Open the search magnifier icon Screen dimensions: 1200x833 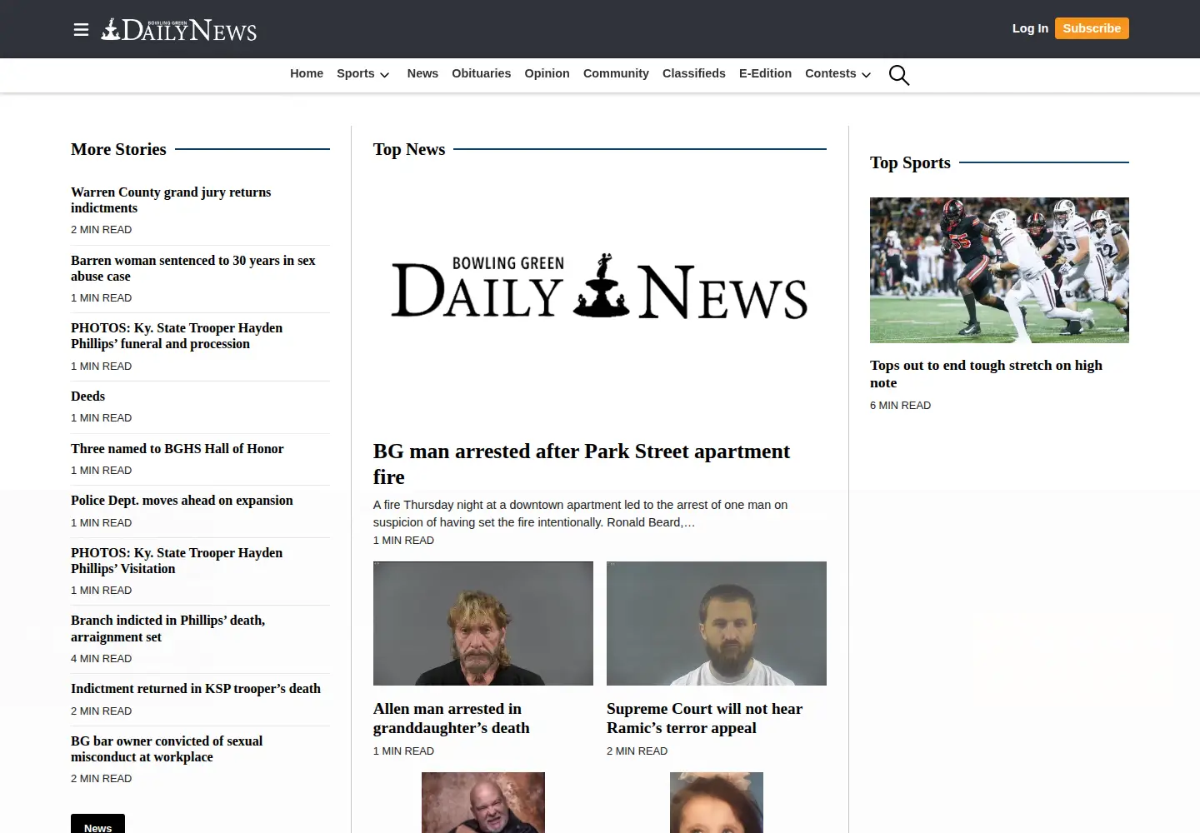pos(898,75)
